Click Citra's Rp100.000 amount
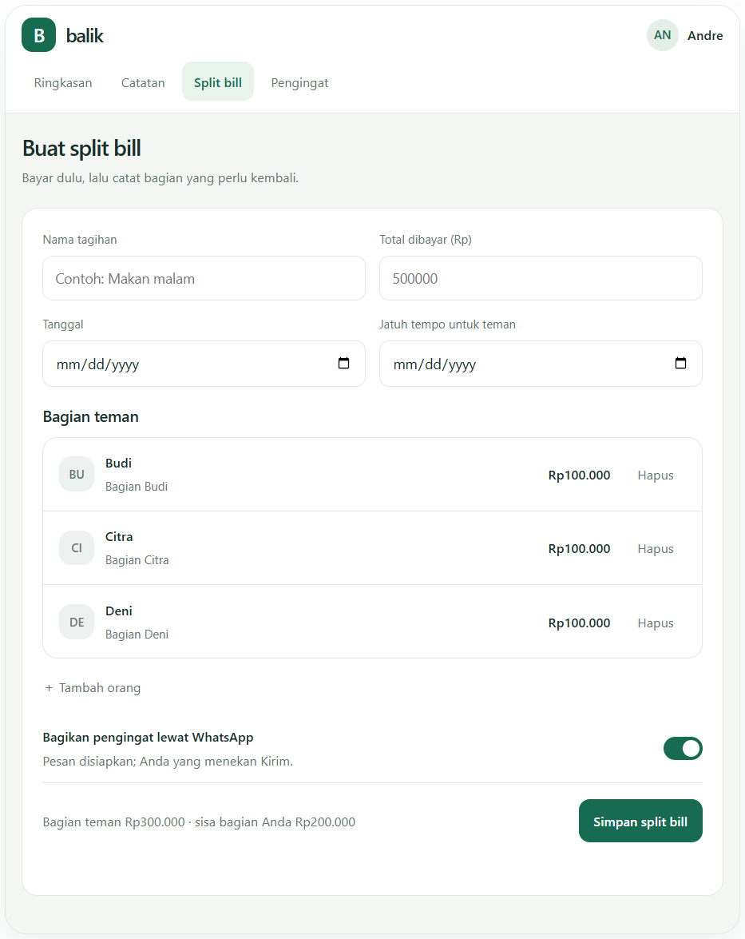The width and height of the screenshot is (745, 939). (579, 549)
